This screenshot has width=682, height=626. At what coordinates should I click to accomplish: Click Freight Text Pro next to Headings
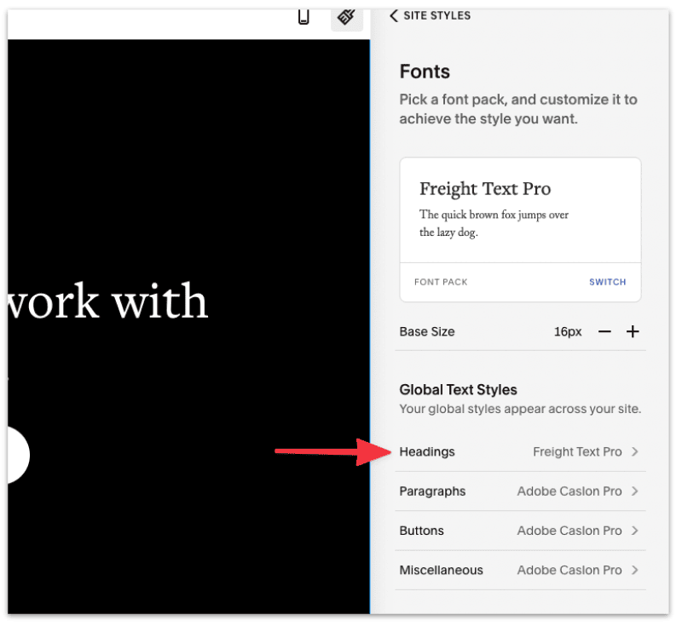[x=576, y=451]
